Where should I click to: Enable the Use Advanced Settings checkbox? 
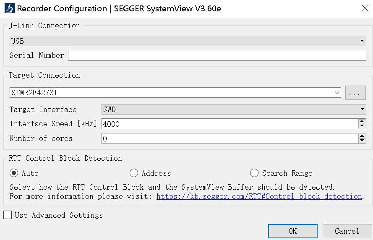tap(8, 215)
